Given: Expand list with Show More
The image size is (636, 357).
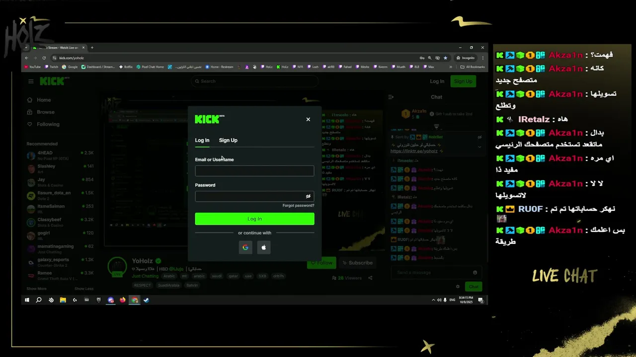Looking at the screenshot, I should [x=36, y=289].
